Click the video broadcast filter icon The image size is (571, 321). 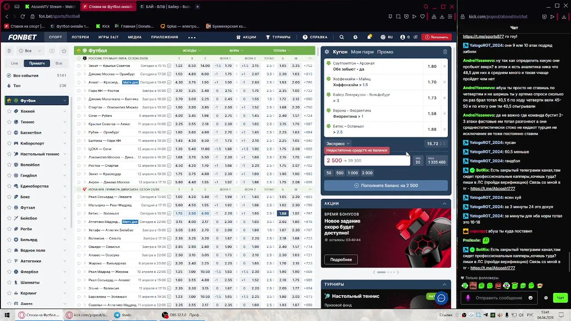click(x=52, y=51)
